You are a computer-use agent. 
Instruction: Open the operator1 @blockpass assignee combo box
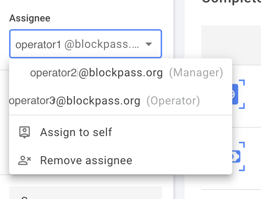pyautogui.click(x=86, y=44)
